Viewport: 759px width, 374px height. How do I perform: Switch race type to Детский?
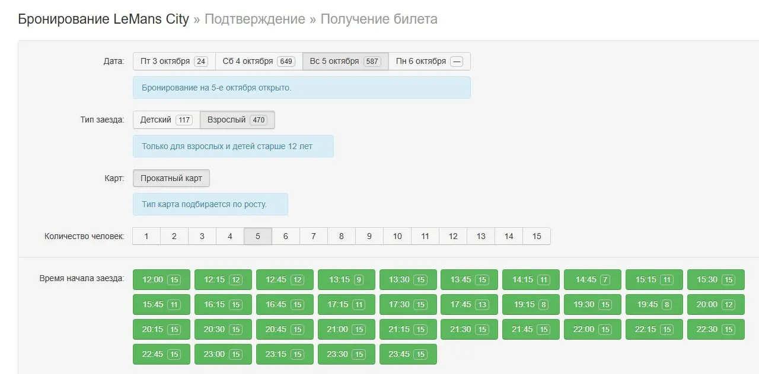point(166,120)
